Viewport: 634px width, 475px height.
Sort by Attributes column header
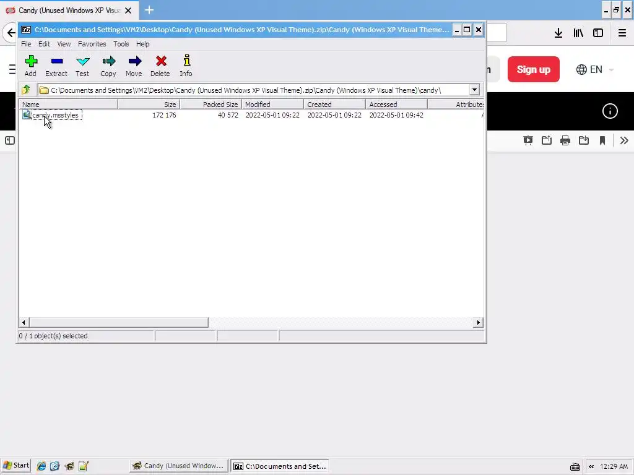[x=456, y=104]
